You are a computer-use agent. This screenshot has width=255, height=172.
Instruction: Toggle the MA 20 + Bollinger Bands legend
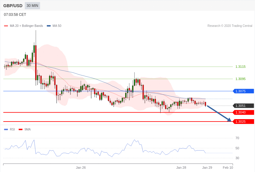(x=24, y=26)
